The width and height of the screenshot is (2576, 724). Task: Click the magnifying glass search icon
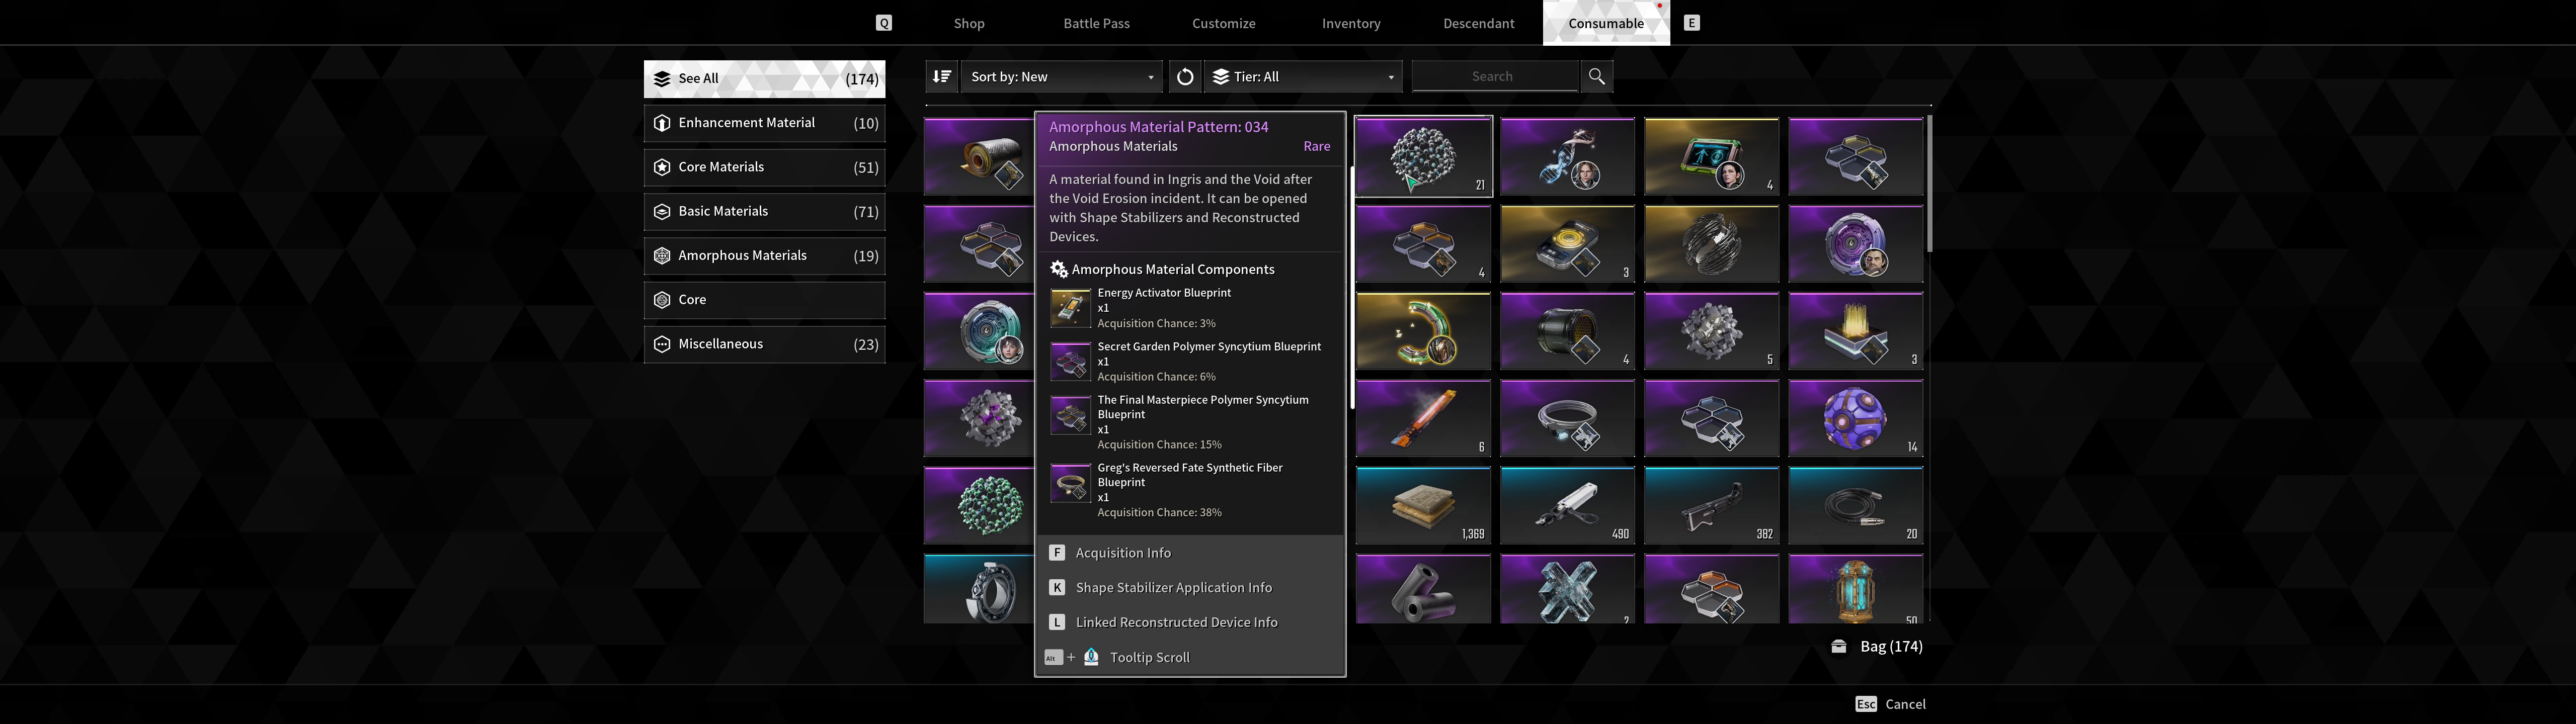click(x=1597, y=77)
